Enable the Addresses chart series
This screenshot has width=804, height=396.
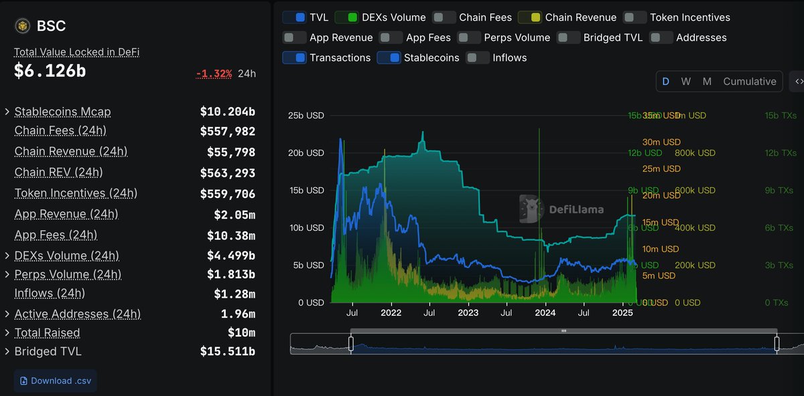661,37
